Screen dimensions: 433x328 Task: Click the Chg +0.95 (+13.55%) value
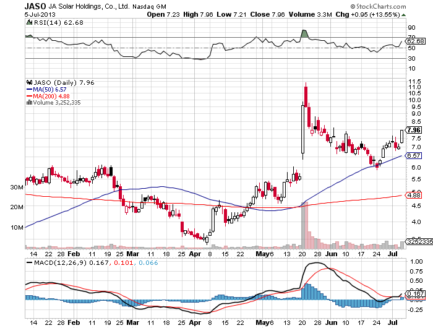[x=367, y=14]
